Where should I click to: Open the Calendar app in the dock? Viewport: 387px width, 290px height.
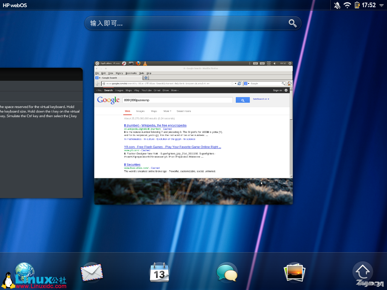159,273
